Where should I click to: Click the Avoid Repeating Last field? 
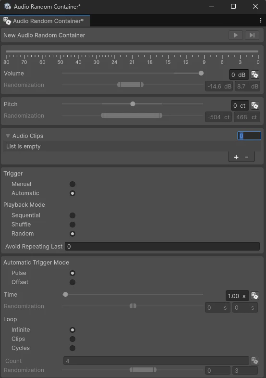tap(162, 246)
